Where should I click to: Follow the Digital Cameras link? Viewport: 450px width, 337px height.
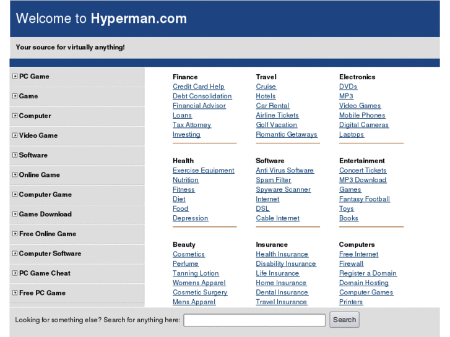tap(364, 125)
